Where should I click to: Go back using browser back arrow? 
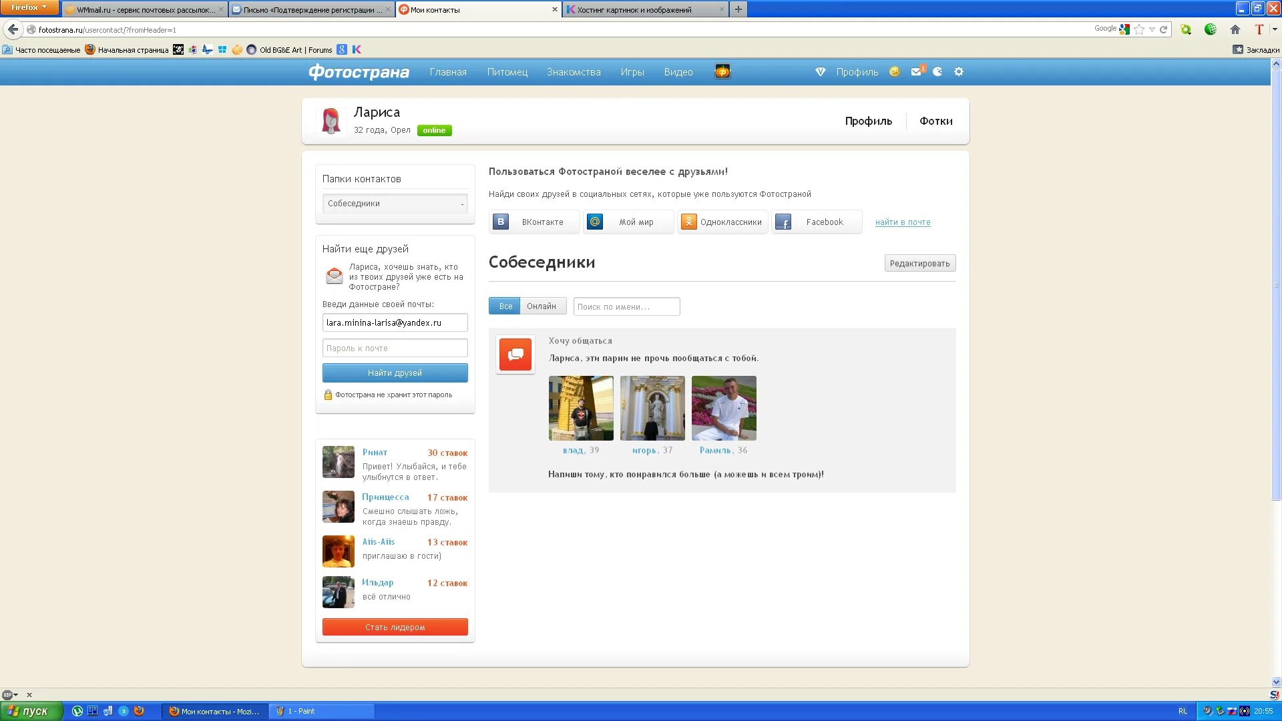click(13, 29)
